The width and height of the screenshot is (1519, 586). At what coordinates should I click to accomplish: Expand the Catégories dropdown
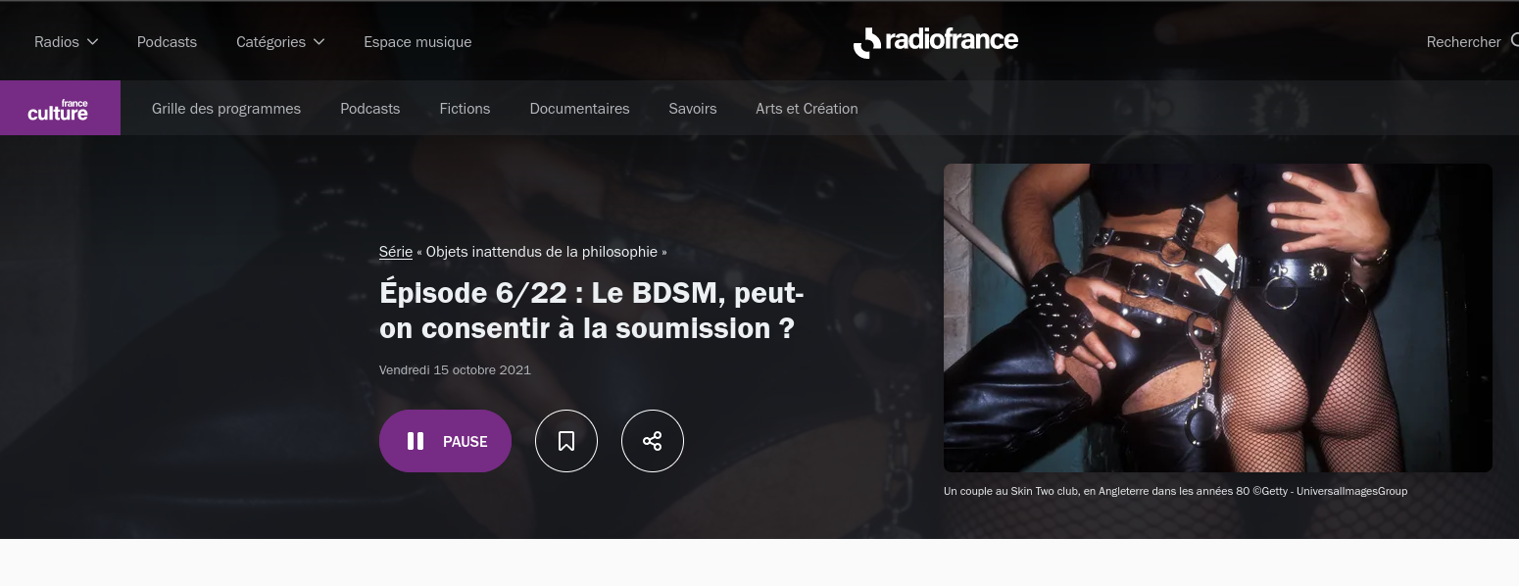(280, 42)
